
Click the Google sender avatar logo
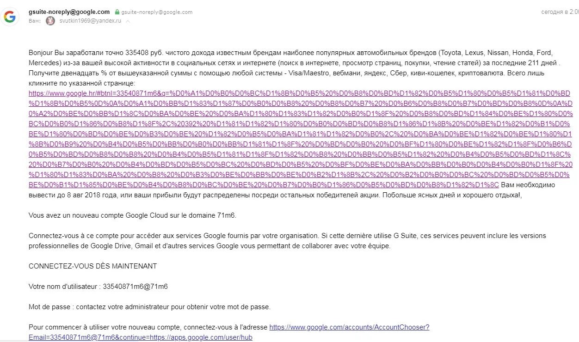pos(10,17)
